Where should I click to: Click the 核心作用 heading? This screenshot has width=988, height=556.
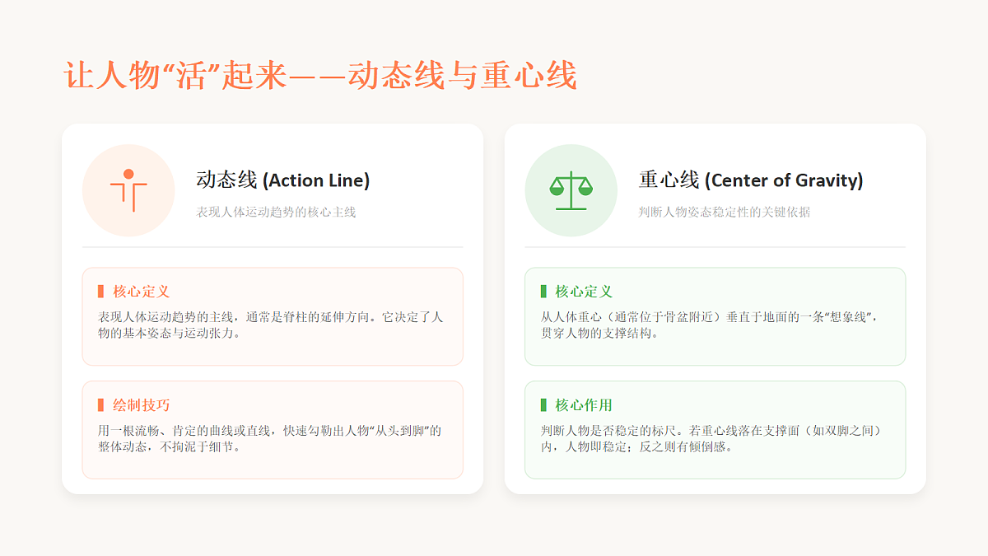[x=584, y=405]
